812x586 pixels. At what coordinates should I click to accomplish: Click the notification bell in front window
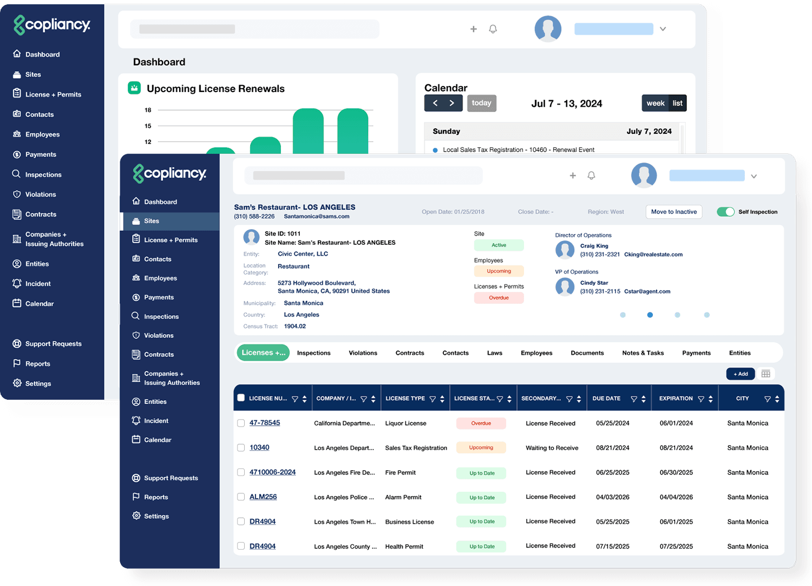591,175
